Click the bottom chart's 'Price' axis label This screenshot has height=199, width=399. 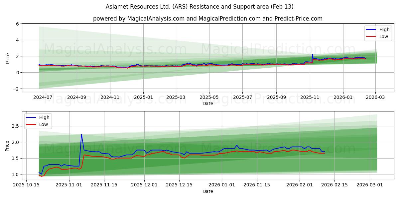click(7, 146)
